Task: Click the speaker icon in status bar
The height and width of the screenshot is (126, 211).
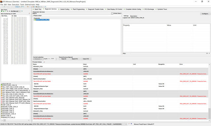Action: [x=131, y=124]
